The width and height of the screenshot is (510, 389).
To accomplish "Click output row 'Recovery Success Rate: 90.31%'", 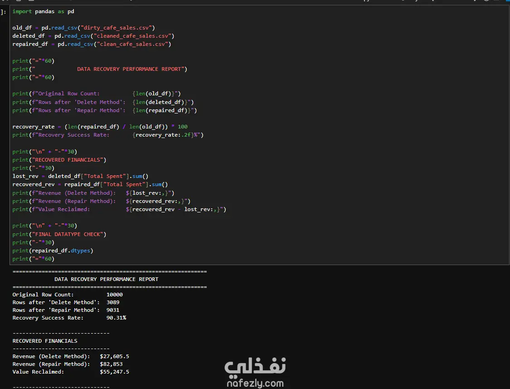I will [69, 318].
